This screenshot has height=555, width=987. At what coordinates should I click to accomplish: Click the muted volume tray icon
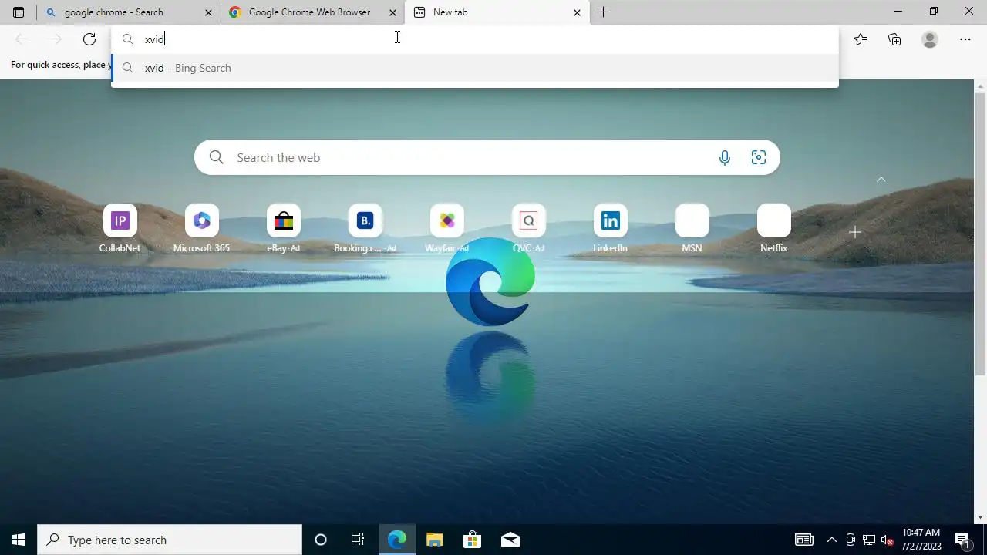[888, 540]
